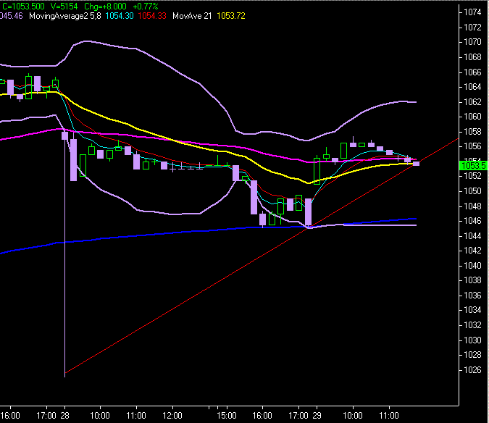Click the 1046 price axis label

(x=472, y=221)
